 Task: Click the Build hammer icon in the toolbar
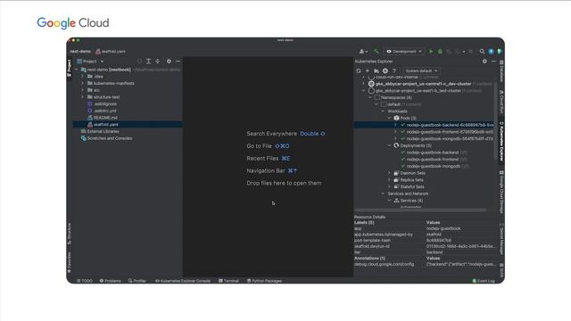coord(377,52)
